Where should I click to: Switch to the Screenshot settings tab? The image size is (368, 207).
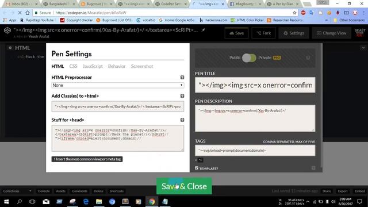(142, 67)
